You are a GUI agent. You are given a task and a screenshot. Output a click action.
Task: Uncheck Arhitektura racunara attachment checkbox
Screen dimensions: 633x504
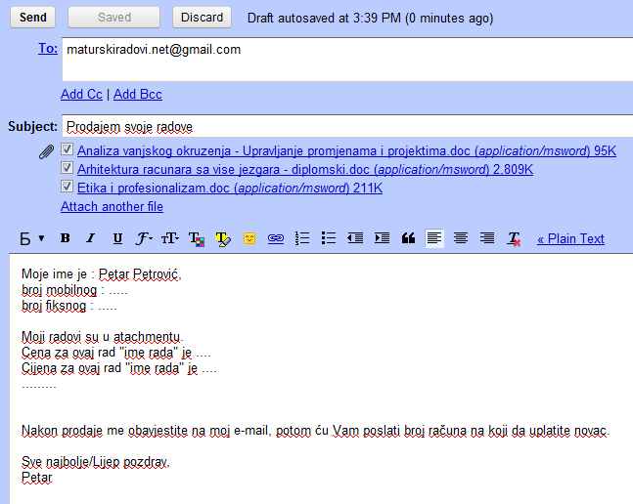tap(67, 169)
